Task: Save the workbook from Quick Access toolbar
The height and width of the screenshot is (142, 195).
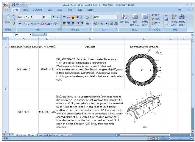Action: (13, 4)
